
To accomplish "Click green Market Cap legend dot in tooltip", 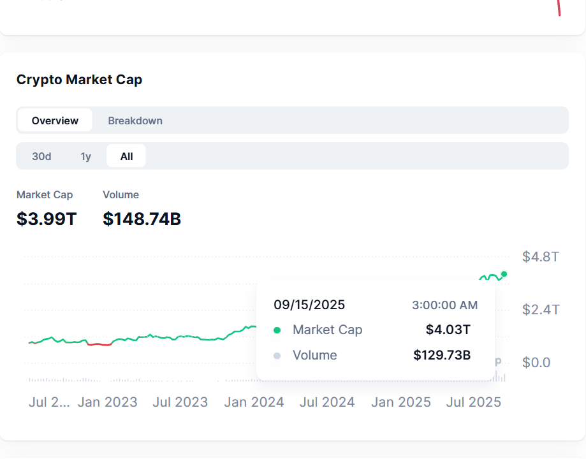I will point(277,330).
